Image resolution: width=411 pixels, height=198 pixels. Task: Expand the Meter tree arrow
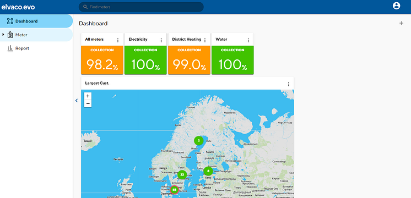3,35
